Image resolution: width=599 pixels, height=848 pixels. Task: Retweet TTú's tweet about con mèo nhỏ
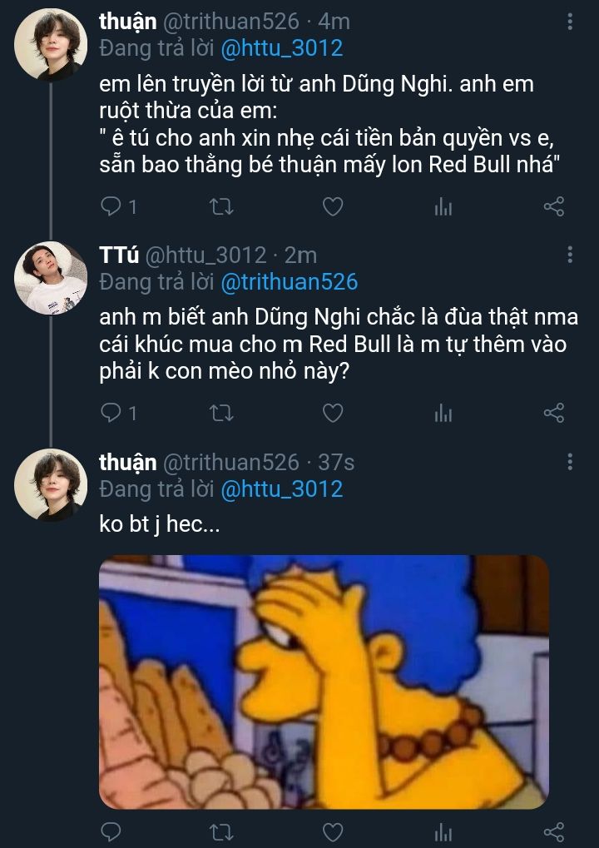[223, 412]
